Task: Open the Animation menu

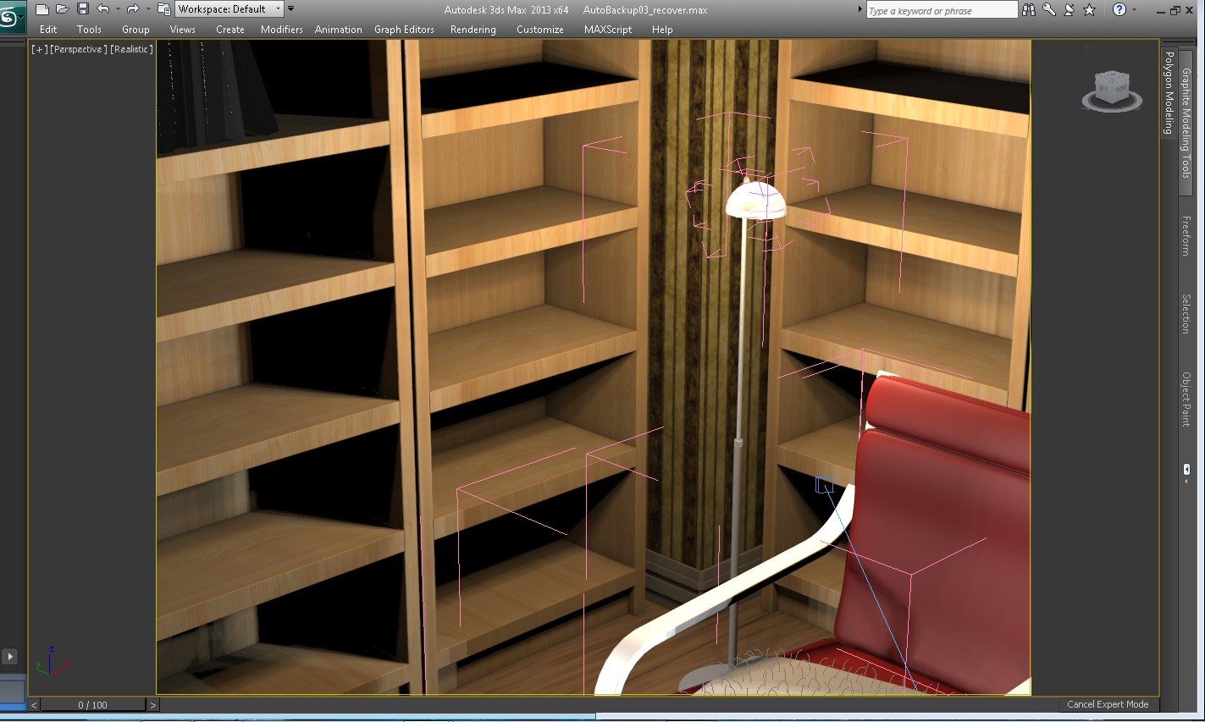Action: [x=338, y=30]
